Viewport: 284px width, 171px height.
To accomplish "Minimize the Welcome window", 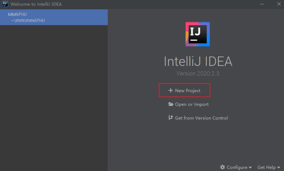I will point(262,4).
